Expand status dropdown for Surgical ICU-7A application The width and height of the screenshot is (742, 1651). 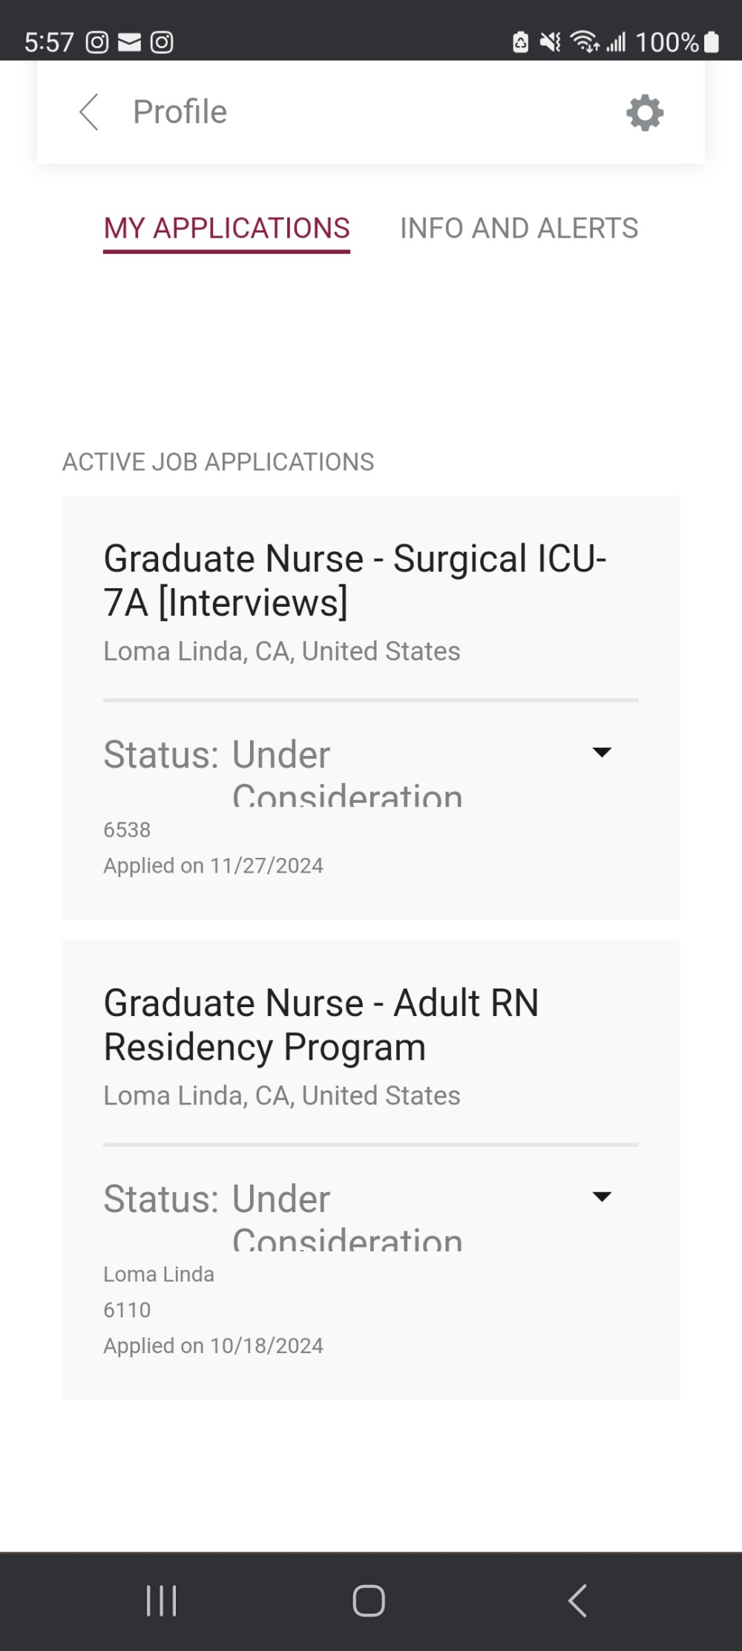[x=602, y=752]
